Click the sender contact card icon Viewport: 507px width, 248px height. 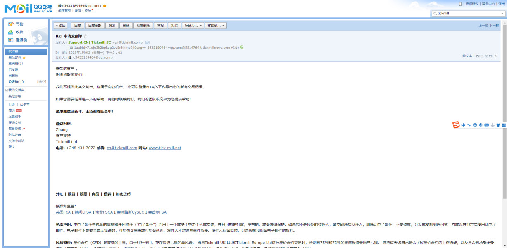coord(148,43)
